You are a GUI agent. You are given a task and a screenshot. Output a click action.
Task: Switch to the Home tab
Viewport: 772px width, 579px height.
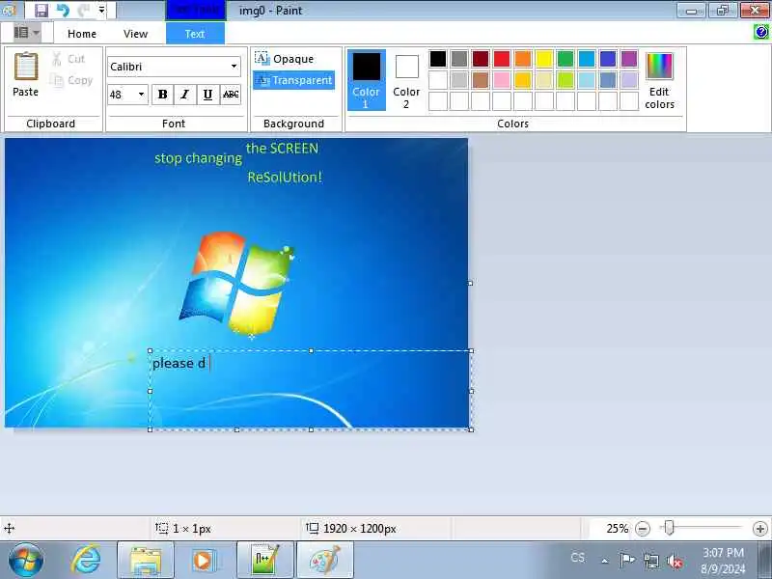tap(82, 34)
